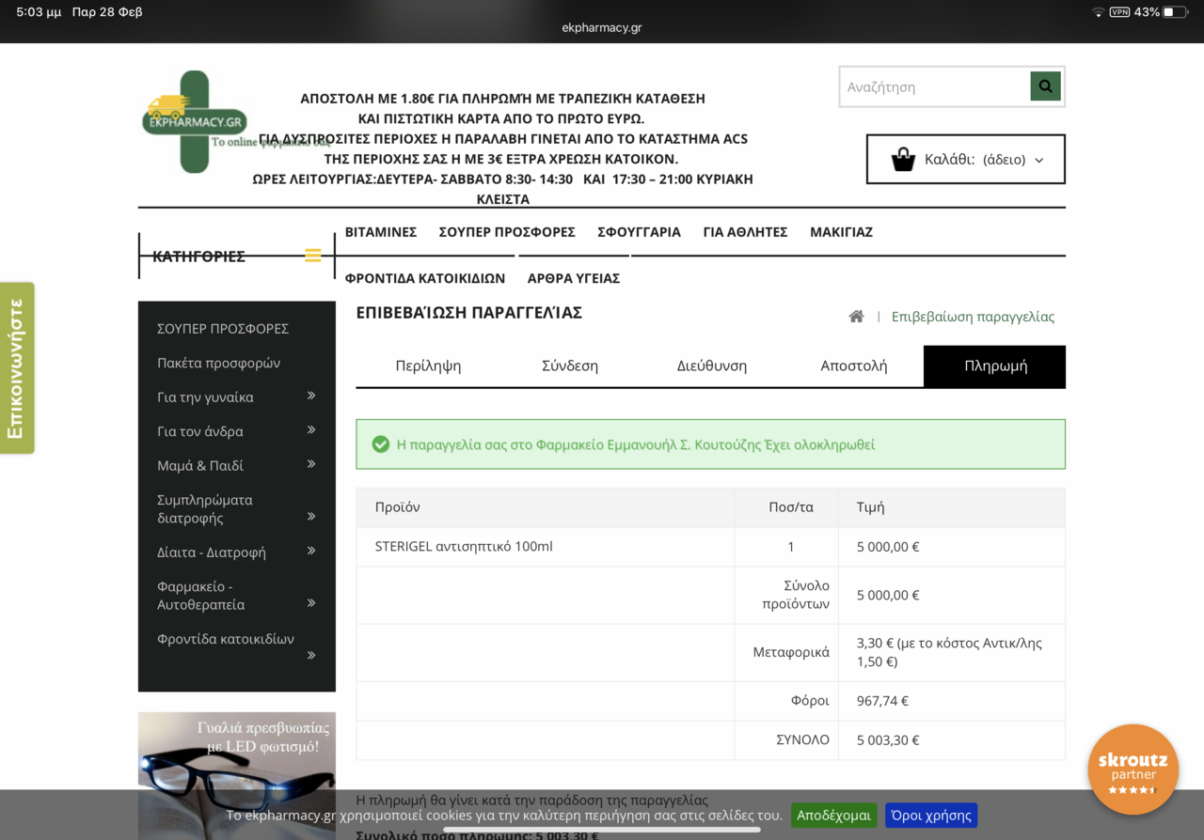Expand Συμπληρώματα διατροφής submenu arrow
This screenshot has width=1204, height=840.
click(311, 517)
